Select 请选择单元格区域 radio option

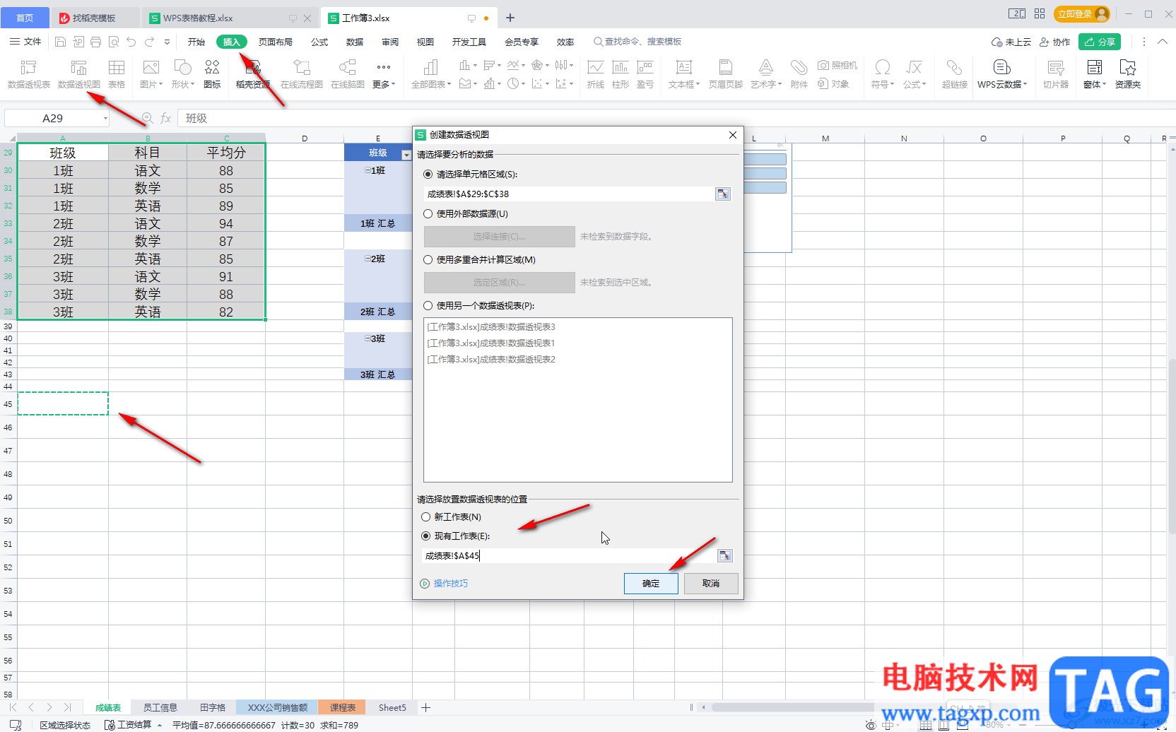(428, 174)
